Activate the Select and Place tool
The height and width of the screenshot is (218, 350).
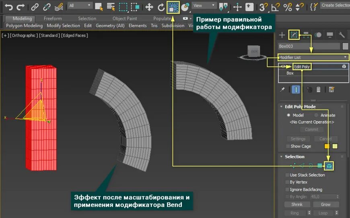185,7
